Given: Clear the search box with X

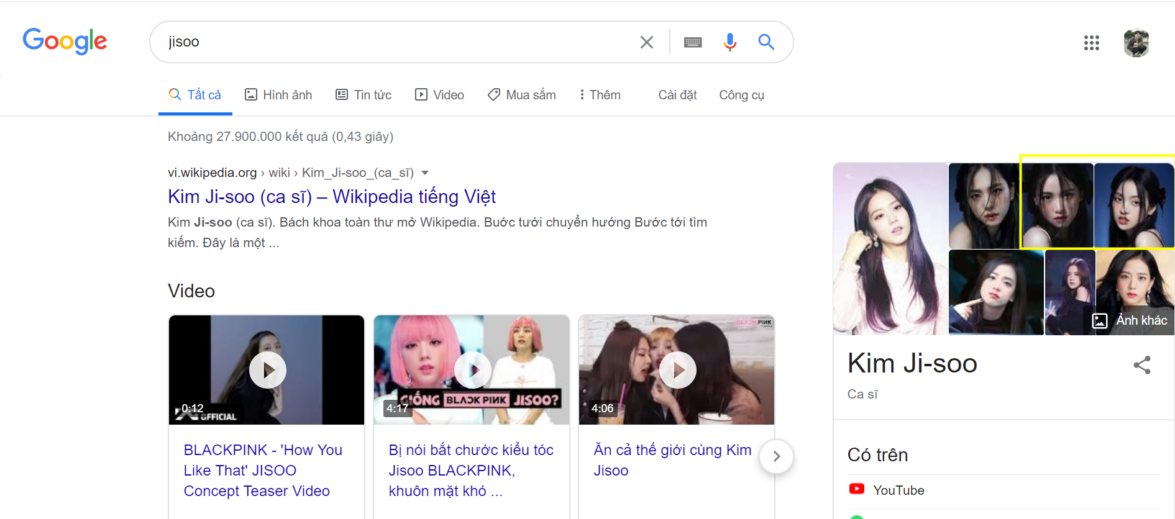Looking at the screenshot, I should [647, 42].
